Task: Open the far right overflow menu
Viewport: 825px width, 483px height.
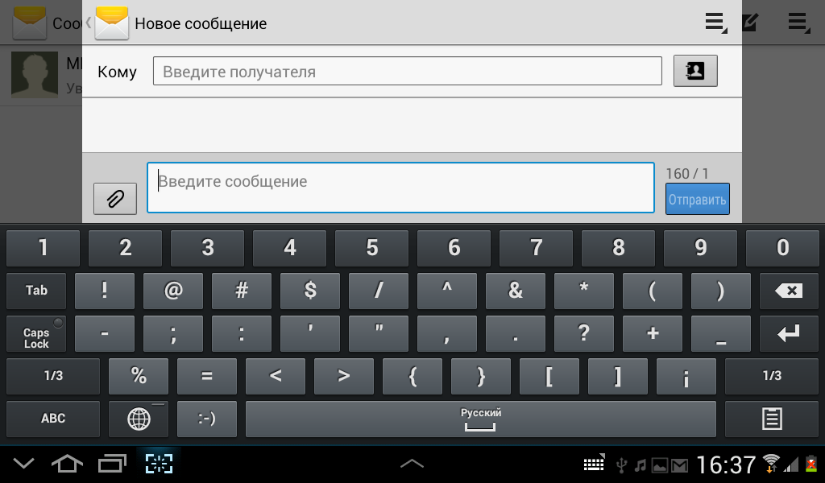Action: (x=798, y=23)
